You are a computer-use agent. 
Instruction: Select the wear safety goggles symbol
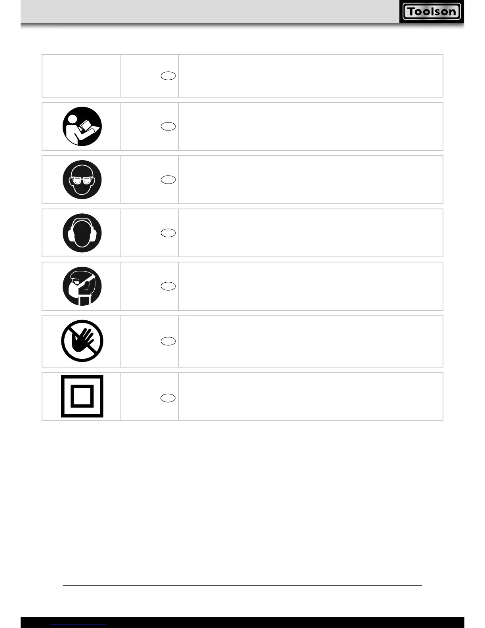click(x=82, y=180)
